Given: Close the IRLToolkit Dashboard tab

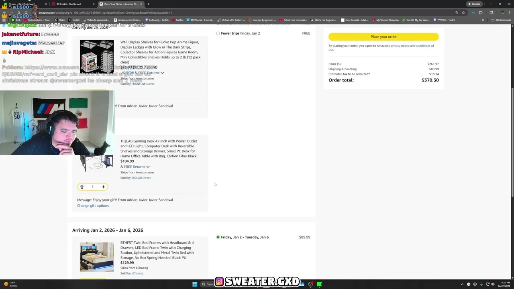Looking at the screenshot, I should pyautogui.click(x=93, y=4).
